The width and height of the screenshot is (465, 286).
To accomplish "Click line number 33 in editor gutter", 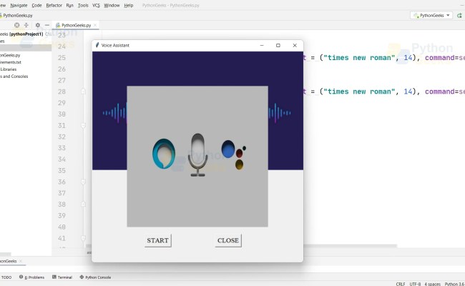I will coord(62,148).
